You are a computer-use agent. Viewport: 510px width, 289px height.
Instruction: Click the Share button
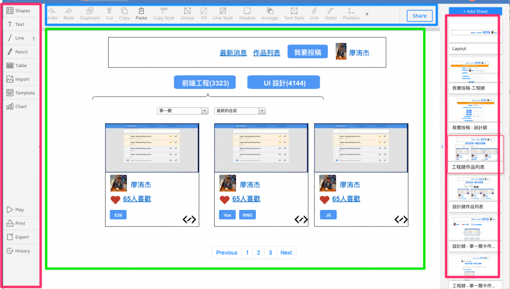point(419,15)
